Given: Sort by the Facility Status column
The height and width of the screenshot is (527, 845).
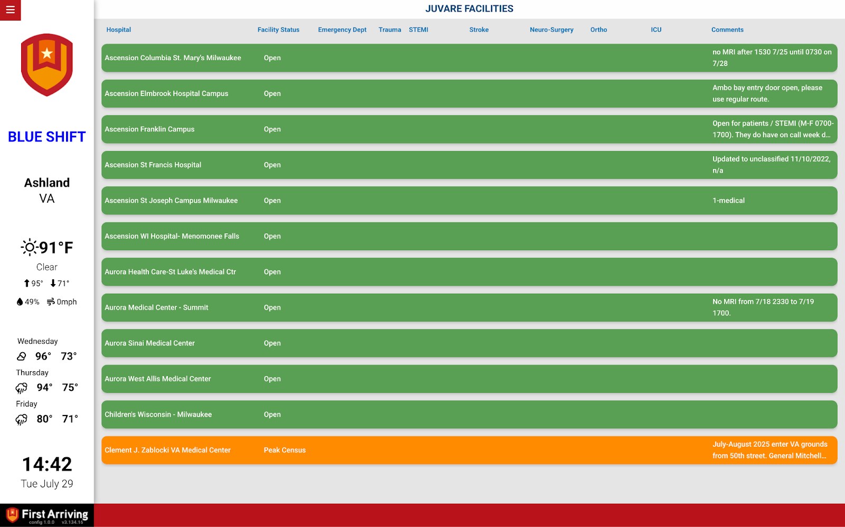Looking at the screenshot, I should pyautogui.click(x=278, y=30).
